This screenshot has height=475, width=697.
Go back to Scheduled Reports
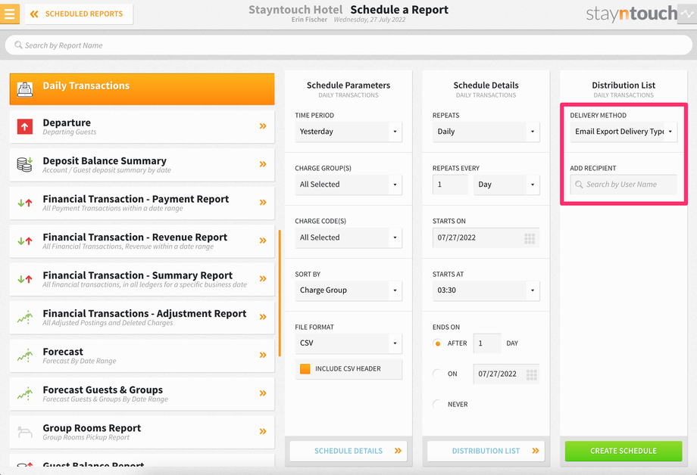pos(79,14)
